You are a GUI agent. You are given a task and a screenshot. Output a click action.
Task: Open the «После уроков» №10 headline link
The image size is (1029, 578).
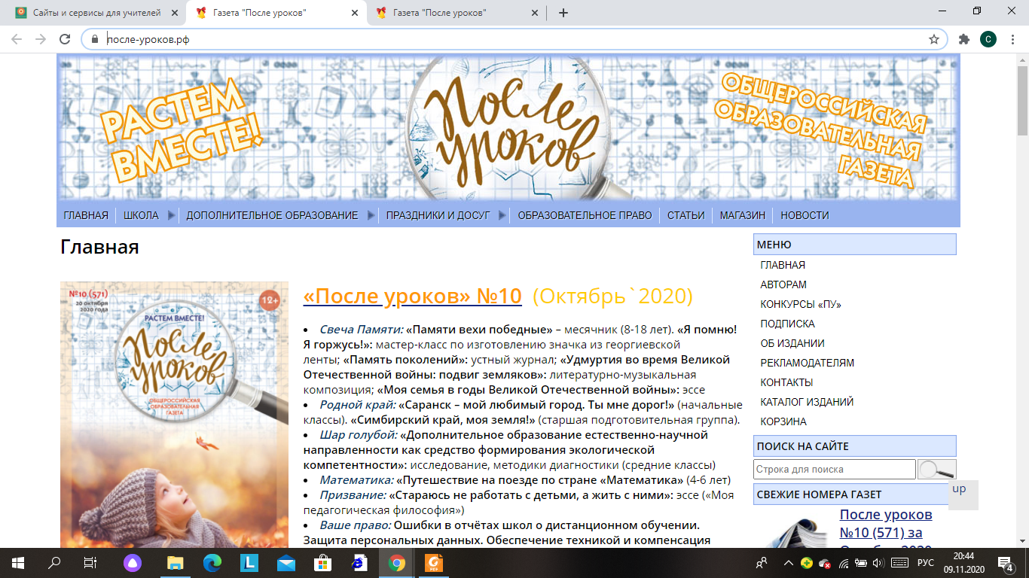click(x=412, y=297)
